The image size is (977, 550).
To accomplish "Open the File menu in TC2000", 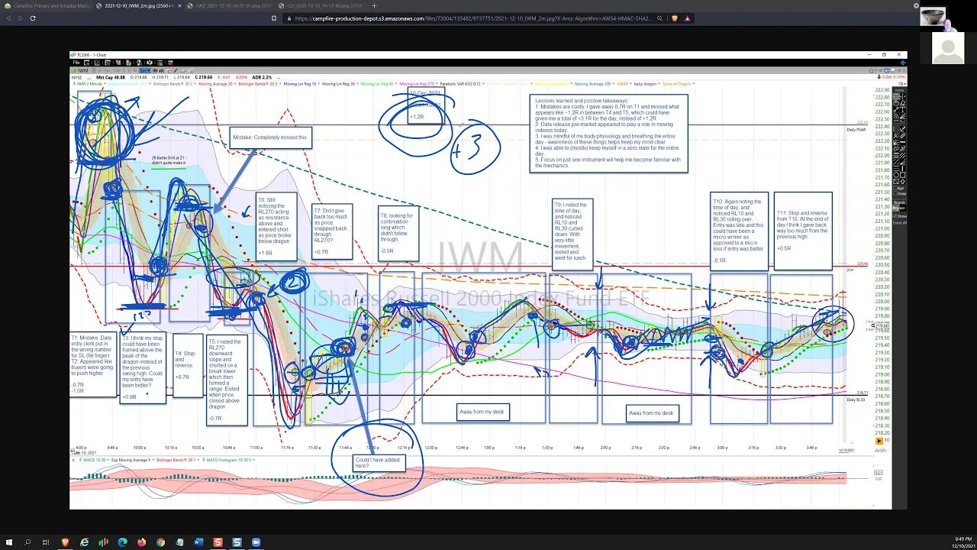I will 76,63.
